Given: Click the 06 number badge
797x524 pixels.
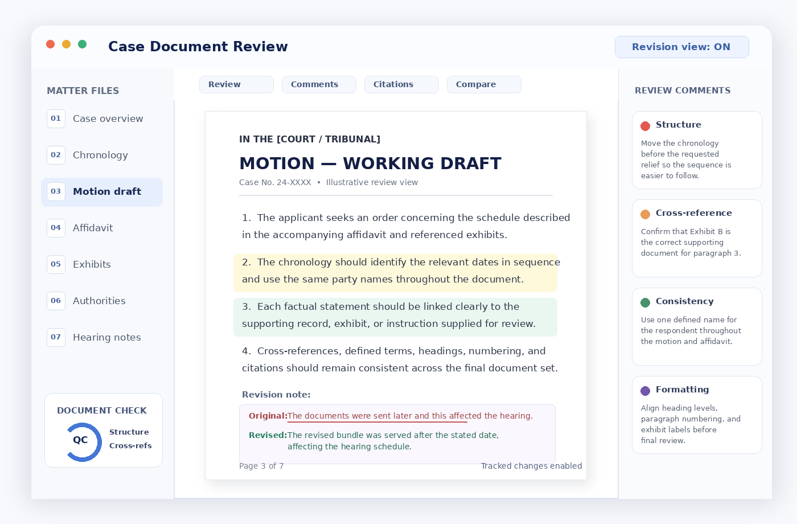Looking at the screenshot, I should [56, 301].
